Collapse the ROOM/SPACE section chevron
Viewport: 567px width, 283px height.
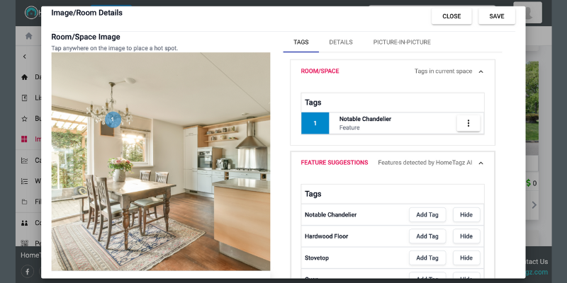click(481, 71)
